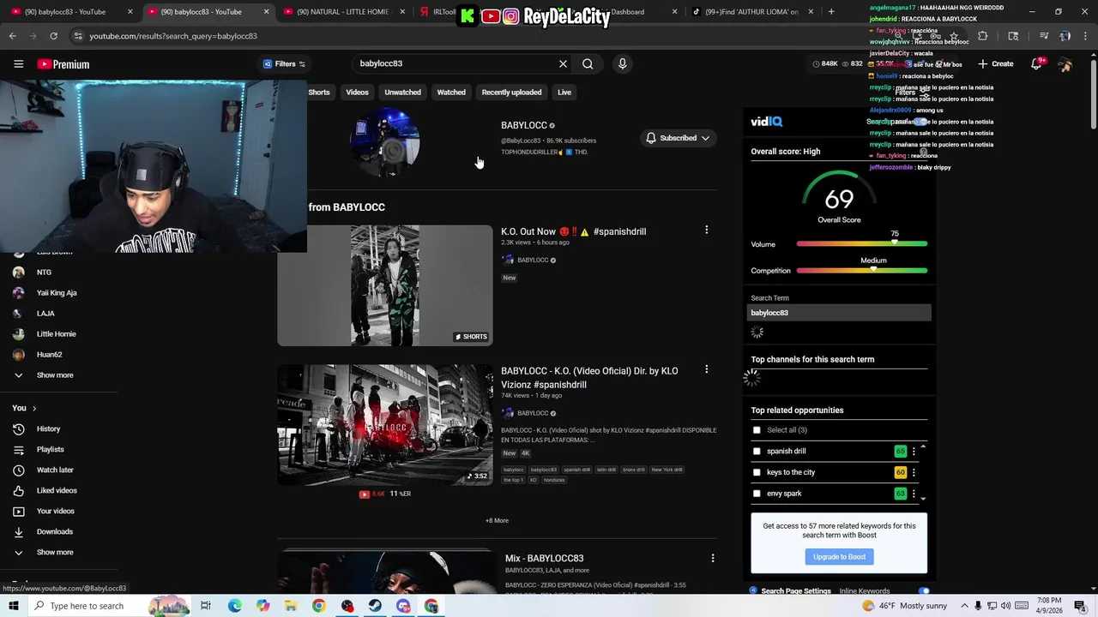This screenshot has height=617, width=1098.
Task: Select the Unwatched filter chip
Action: (402, 92)
